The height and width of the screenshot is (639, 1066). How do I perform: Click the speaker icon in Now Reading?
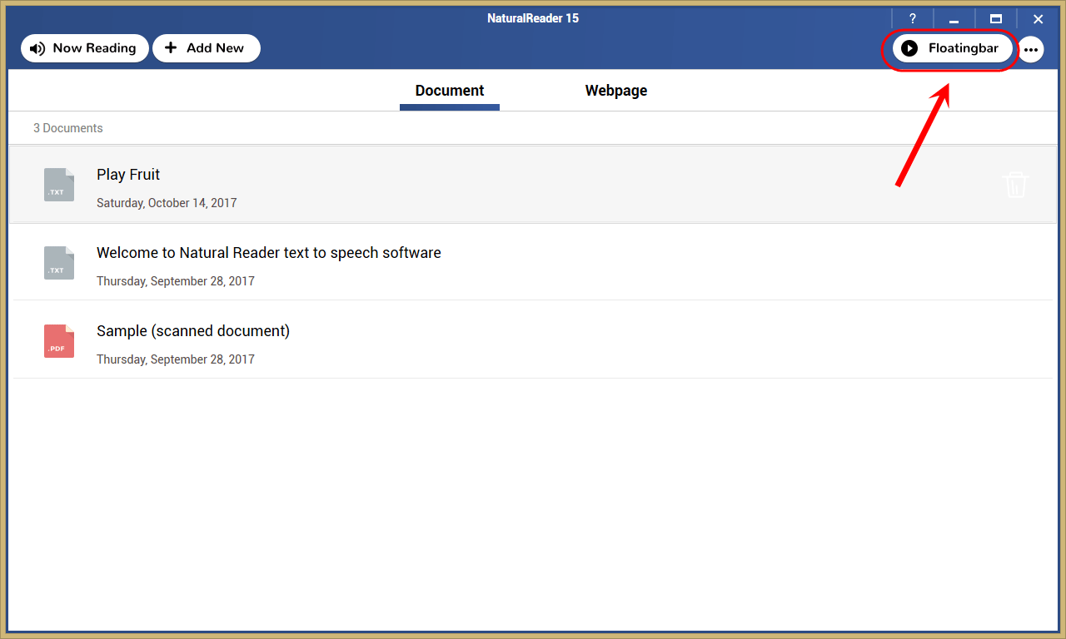[x=37, y=48]
